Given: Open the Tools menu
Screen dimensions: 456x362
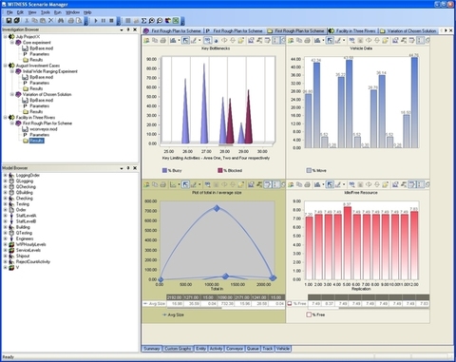Looking at the screenshot, I should [x=46, y=12].
